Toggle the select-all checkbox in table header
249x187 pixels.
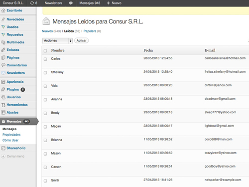point(45,51)
